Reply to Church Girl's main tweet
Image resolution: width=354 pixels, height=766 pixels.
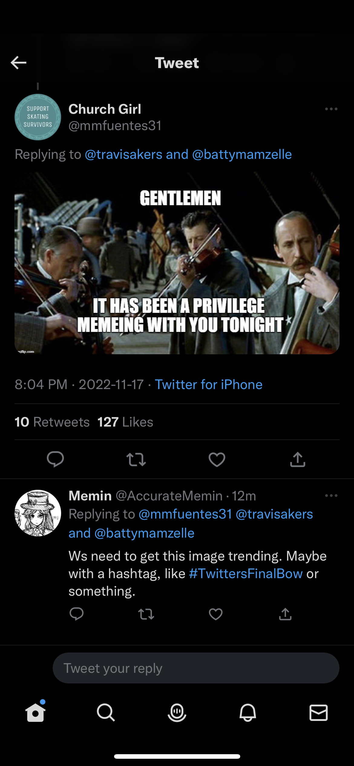55,459
